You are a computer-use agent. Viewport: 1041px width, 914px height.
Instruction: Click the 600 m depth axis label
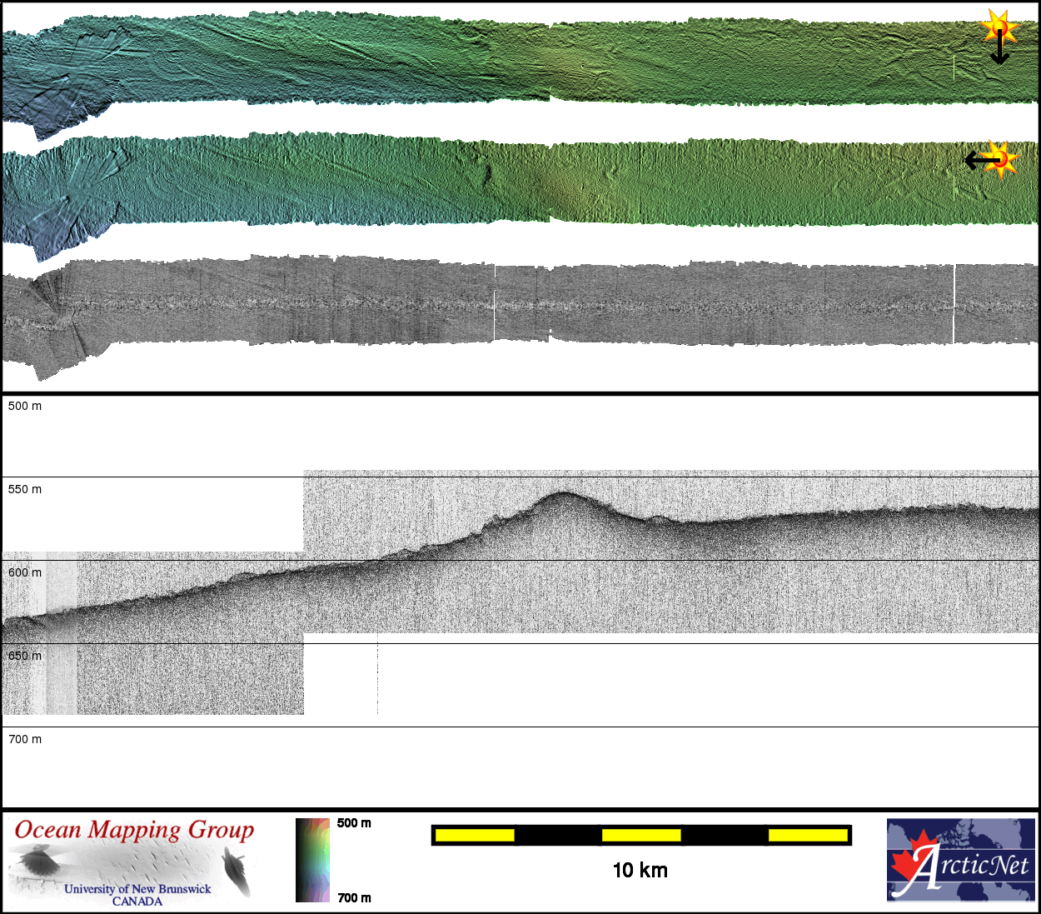pos(25,573)
